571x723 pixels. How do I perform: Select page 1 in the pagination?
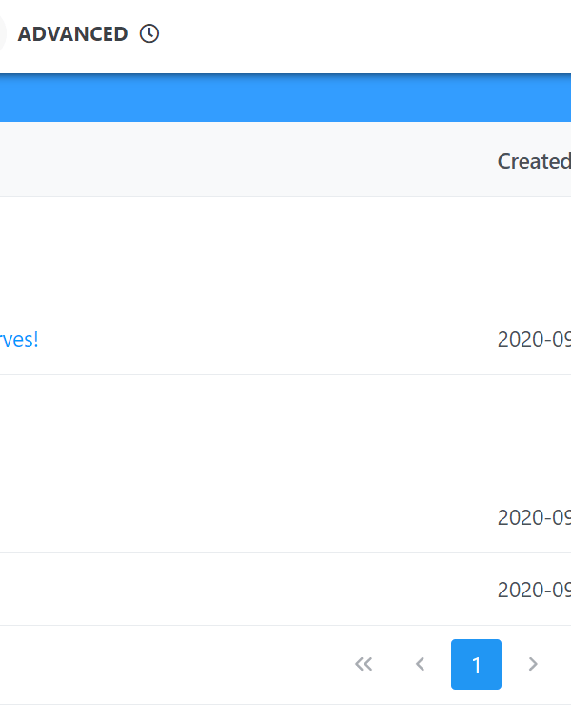476,664
